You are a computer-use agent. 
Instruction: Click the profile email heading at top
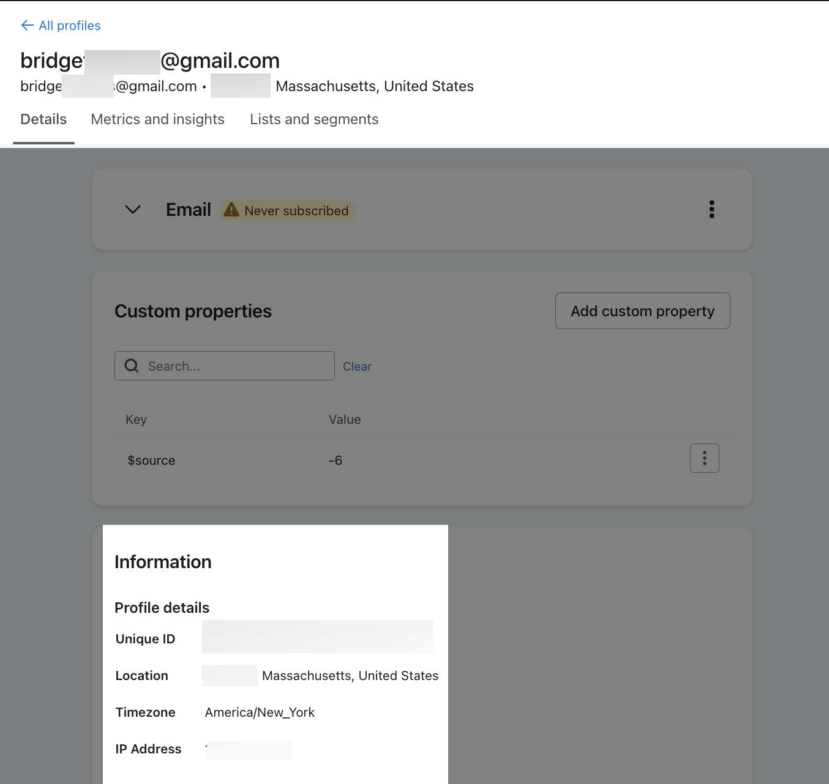(x=150, y=61)
